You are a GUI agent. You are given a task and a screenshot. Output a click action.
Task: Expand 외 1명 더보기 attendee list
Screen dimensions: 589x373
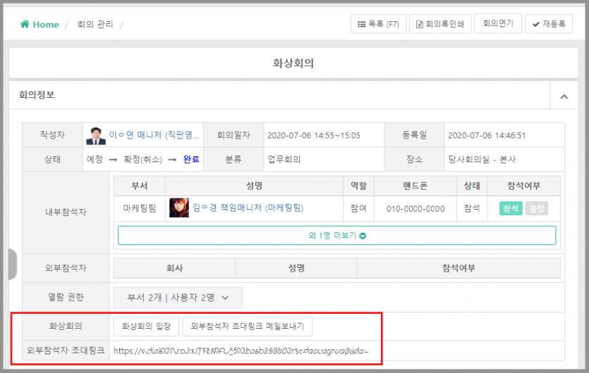336,236
